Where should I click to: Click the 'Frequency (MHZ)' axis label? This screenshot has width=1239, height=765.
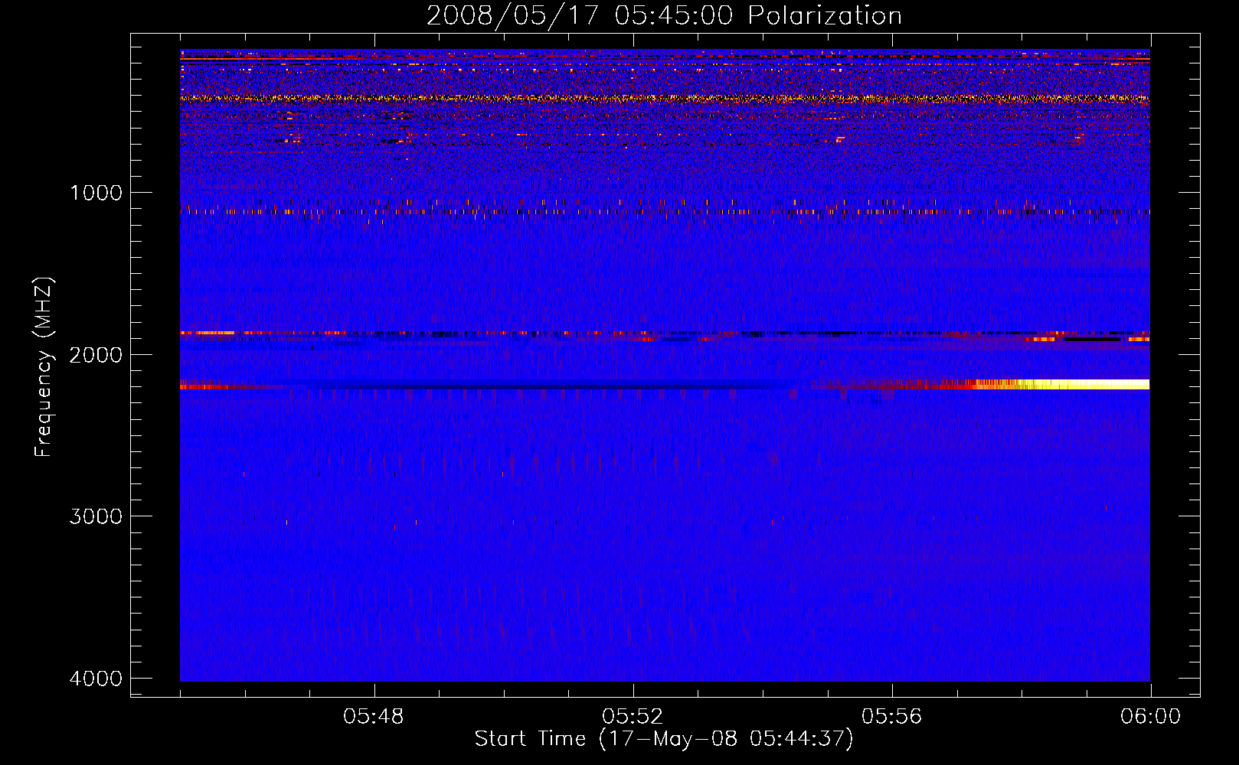(44, 367)
